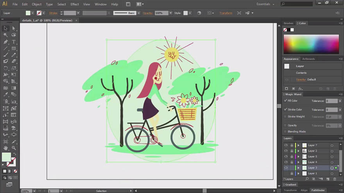Screen dimensions: 344x193
Task: Open the Effect menu
Action: pos(75,4)
